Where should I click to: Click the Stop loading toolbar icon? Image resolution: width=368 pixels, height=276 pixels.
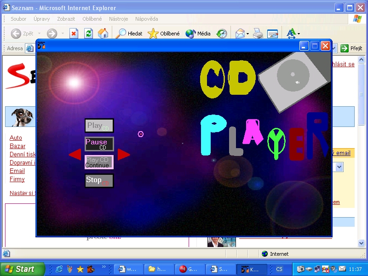[x=74, y=34]
